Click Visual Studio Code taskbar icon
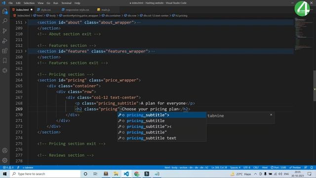This screenshot has width=316, height=178. coord(126,174)
